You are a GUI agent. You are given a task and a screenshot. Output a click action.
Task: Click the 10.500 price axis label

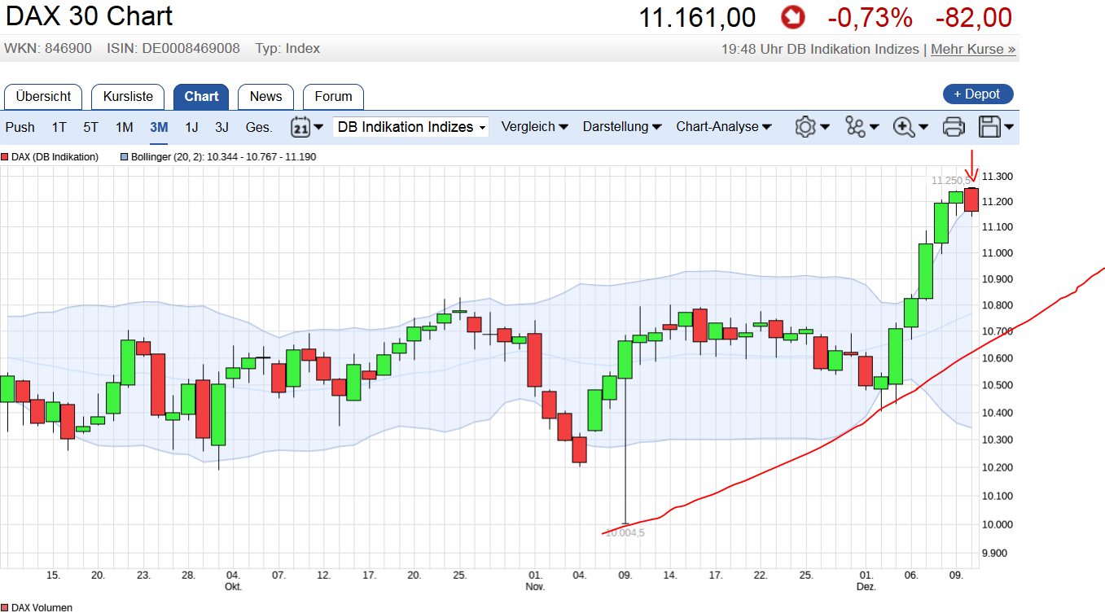coord(998,385)
